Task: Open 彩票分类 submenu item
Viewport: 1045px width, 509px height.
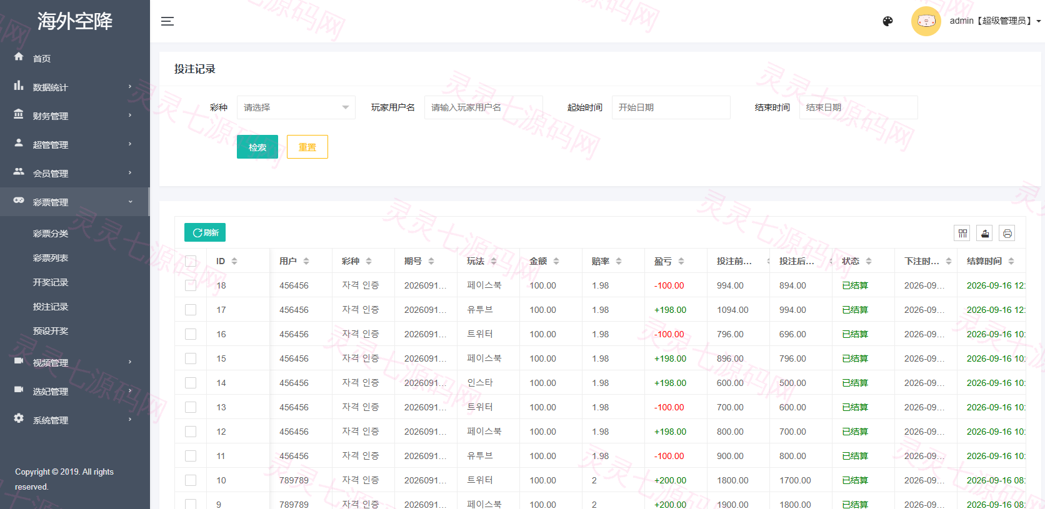Action: click(51, 234)
